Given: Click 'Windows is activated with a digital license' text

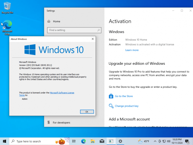Looking at the screenshot, I should tap(150, 45).
